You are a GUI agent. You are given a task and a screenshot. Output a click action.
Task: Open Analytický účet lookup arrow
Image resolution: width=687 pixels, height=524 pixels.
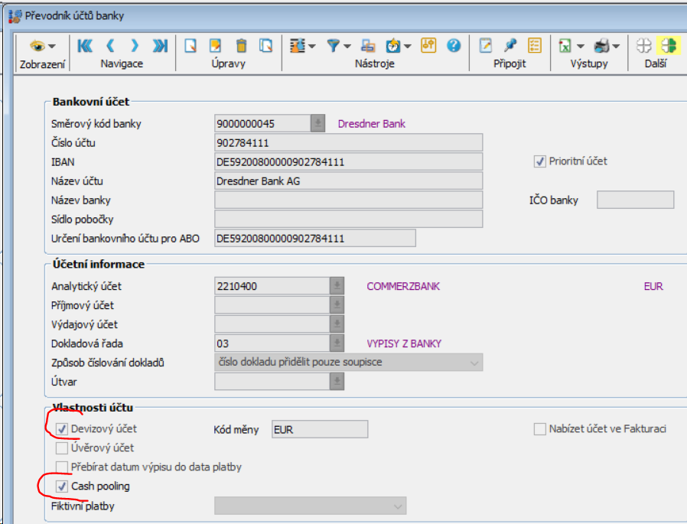[x=335, y=286]
